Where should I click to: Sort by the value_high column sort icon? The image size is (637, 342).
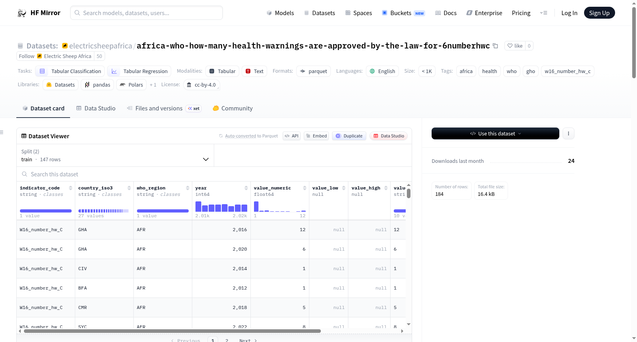point(386,188)
